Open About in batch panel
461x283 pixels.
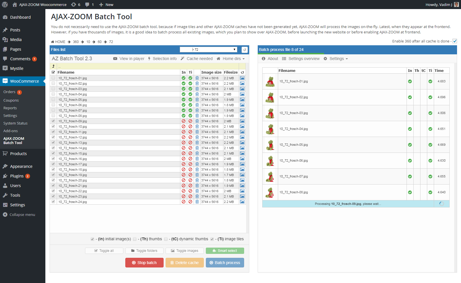tap(270, 59)
